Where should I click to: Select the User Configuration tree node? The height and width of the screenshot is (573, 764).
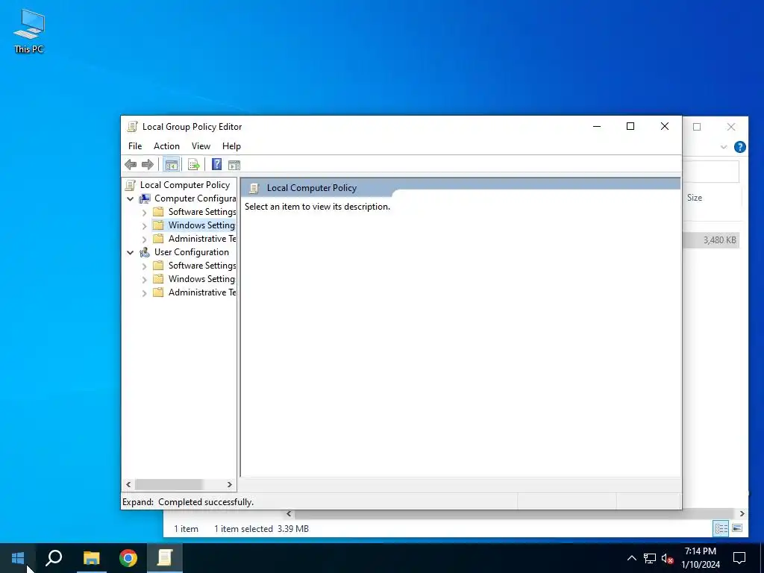pyautogui.click(x=192, y=252)
